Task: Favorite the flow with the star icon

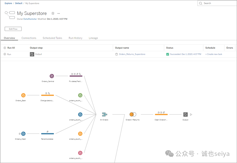Action: click(53, 13)
